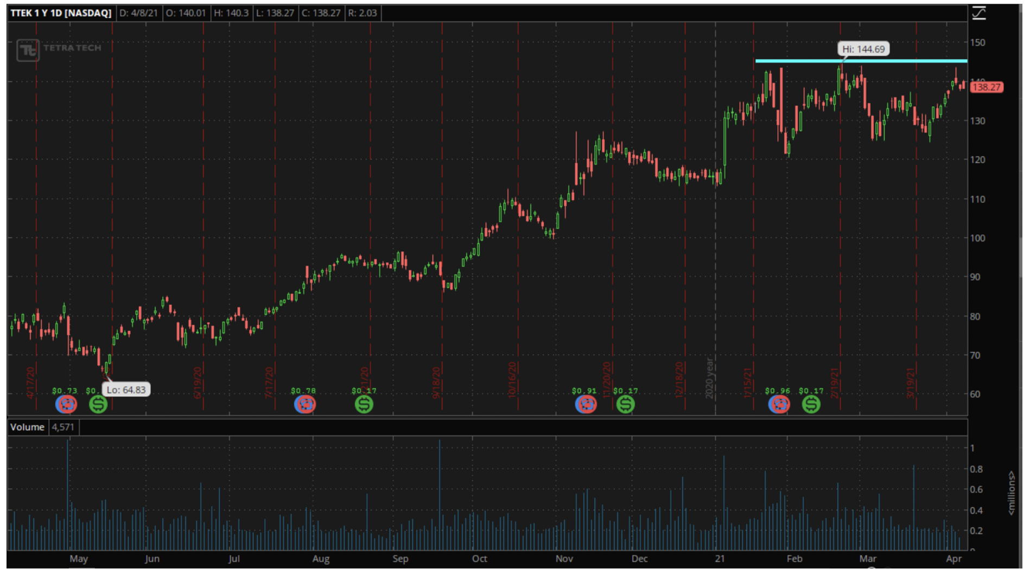
Task: Select the cyan horizontal resistance line
Action: [x=861, y=61]
